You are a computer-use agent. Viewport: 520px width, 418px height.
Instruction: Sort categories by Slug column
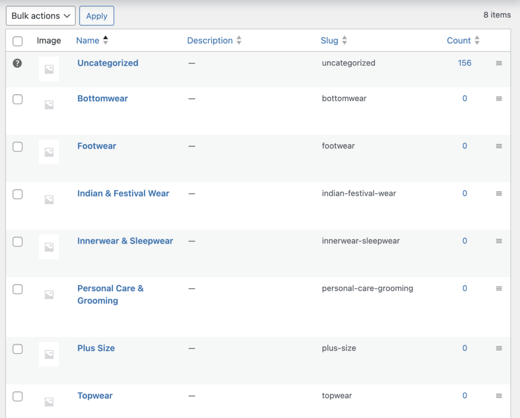pos(334,41)
